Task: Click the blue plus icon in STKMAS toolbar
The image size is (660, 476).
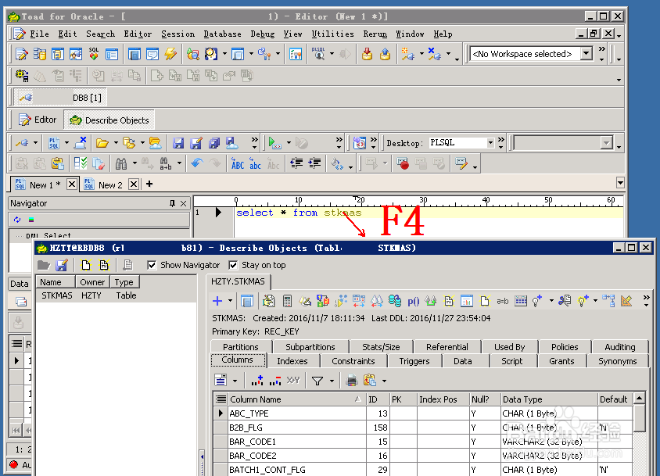Action: [x=217, y=301]
